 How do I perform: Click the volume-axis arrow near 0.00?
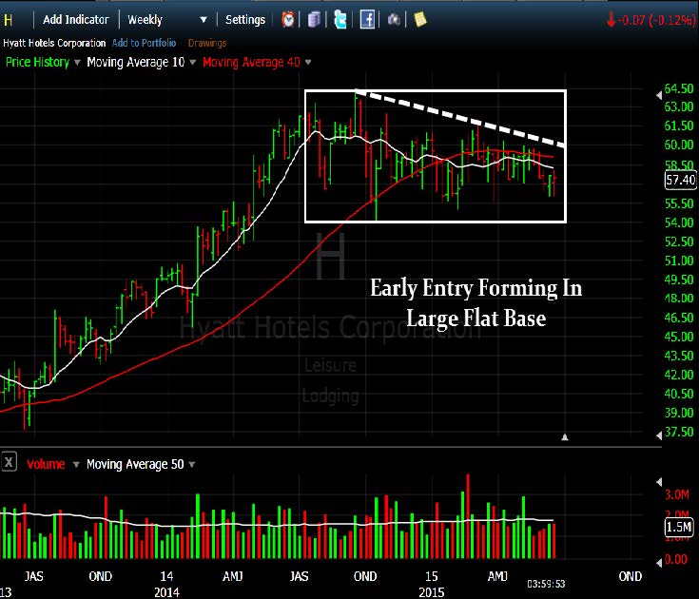point(659,563)
